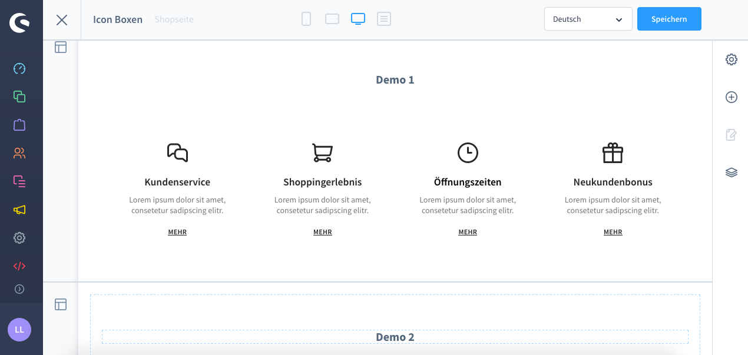Screen dimensions: 748x355
Task: Close the Icon Boxen layout editor
Action: [62, 20]
